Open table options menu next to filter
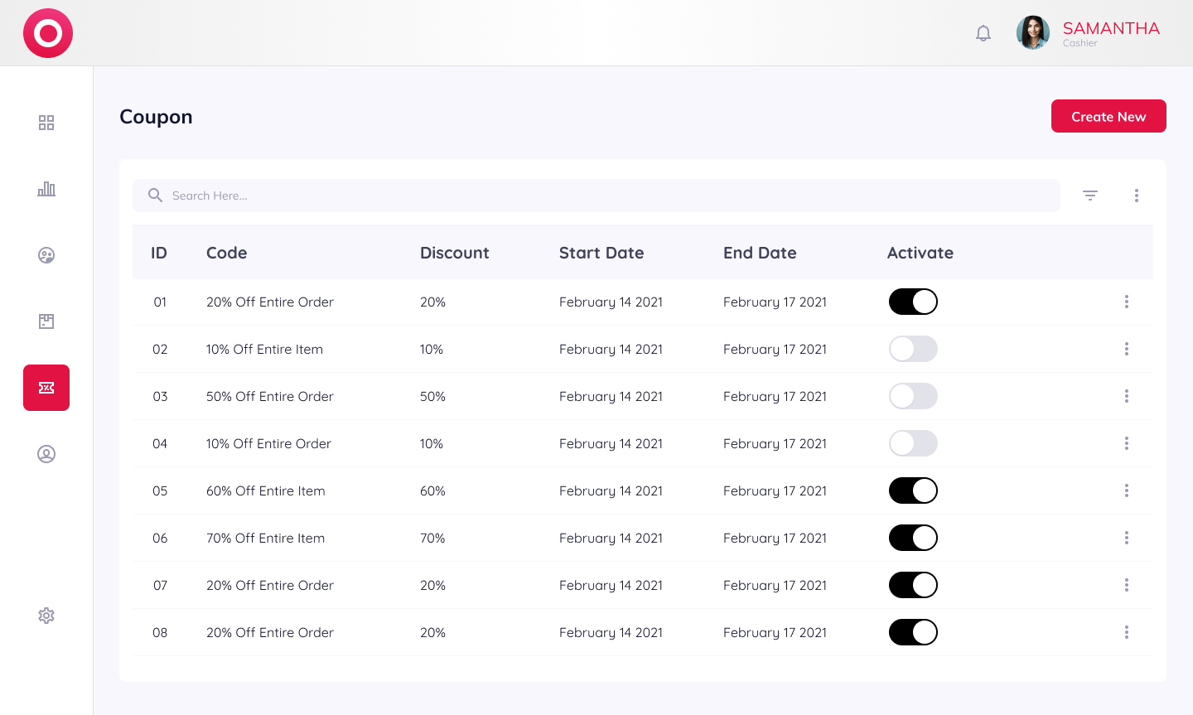 pos(1137,196)
